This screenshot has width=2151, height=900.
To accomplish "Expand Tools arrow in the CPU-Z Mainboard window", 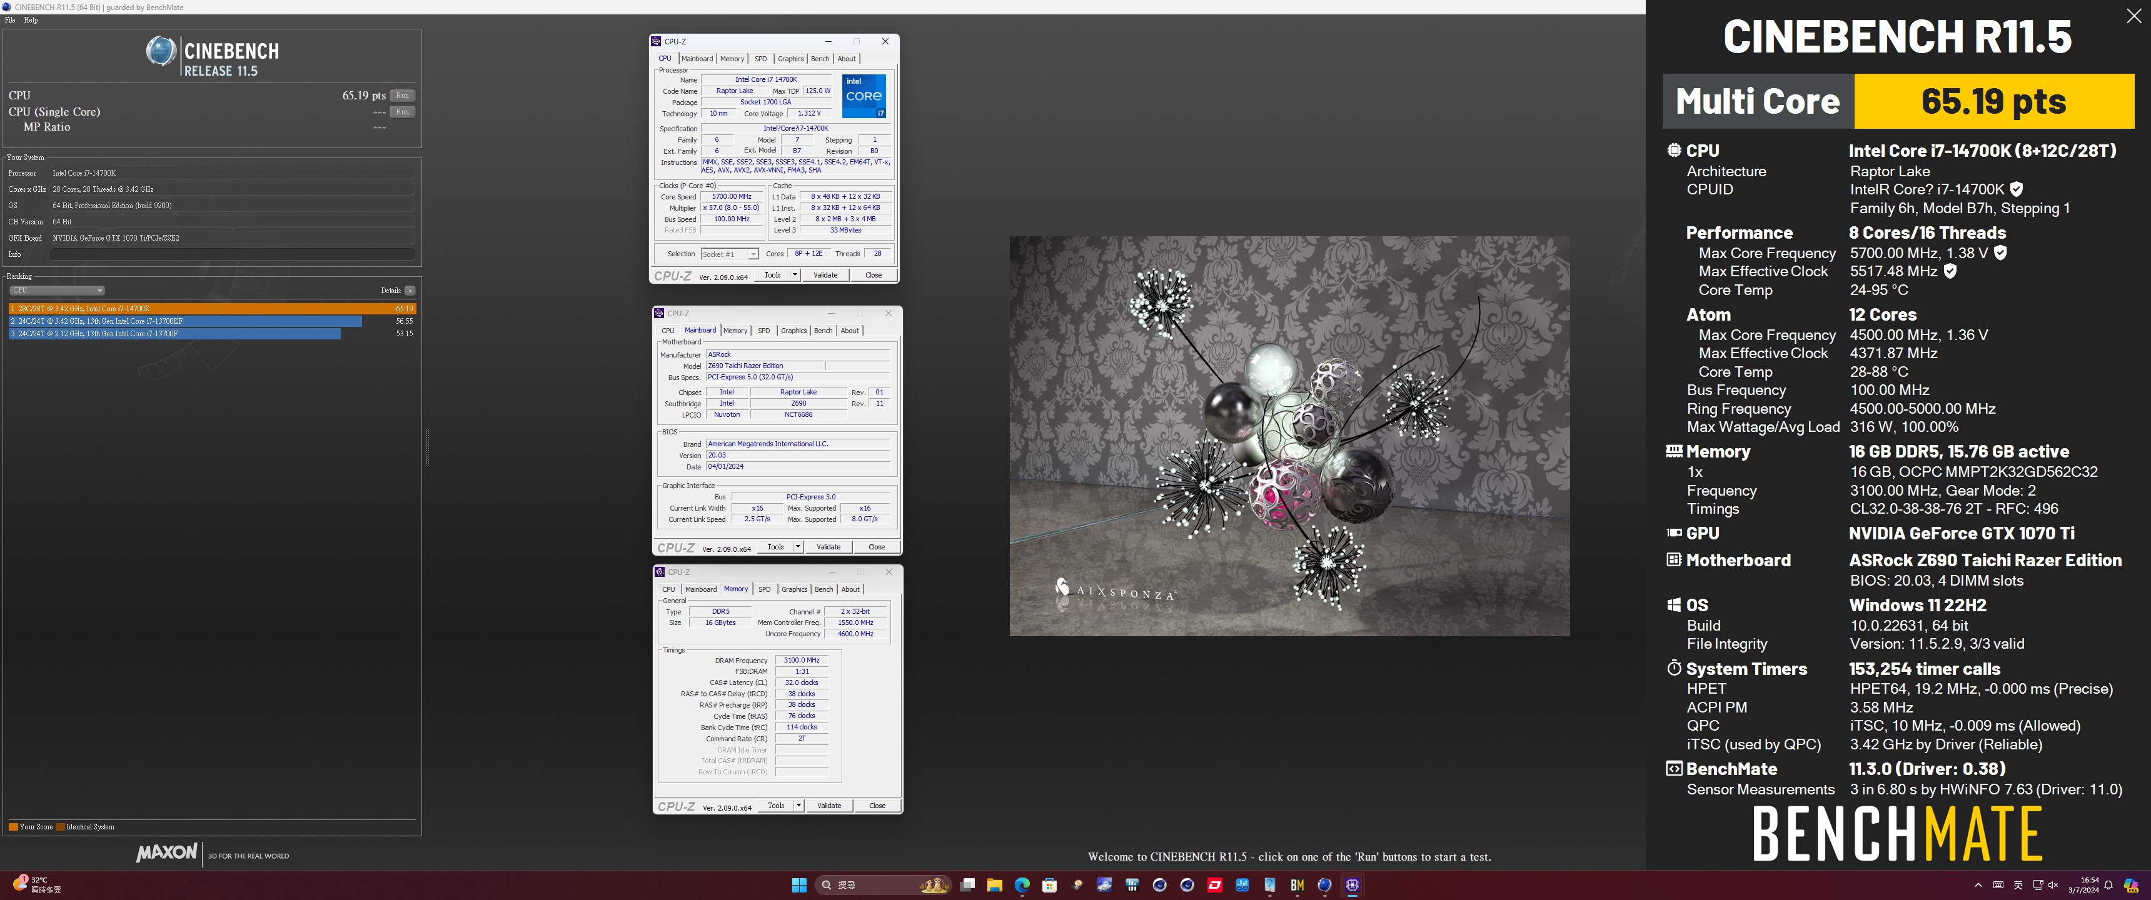I will pyautogui.click(x=798, y=547).
